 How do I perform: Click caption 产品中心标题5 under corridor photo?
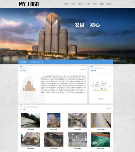point(101,129)
